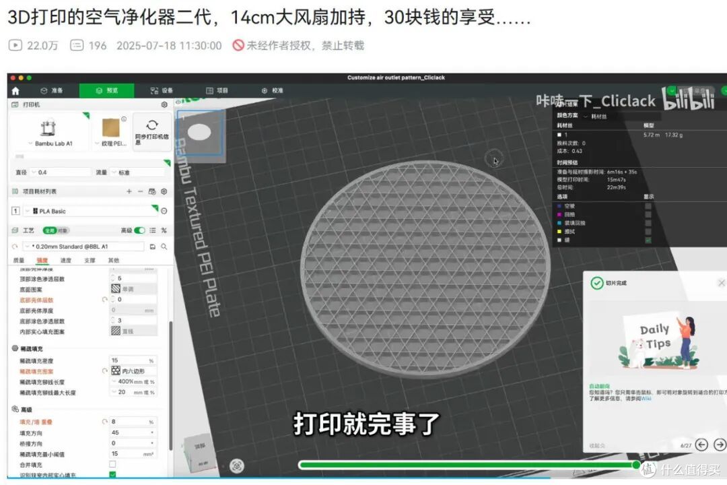
Task: Open the 0.20mm Standard @BBL A1 preset dropdown
Action: click(x=83, y=247)
